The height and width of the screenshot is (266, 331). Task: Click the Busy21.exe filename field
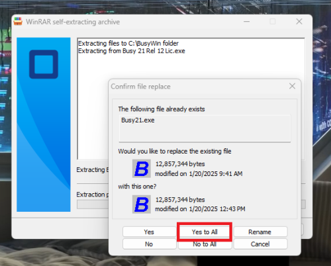click(x=205, y=128)
